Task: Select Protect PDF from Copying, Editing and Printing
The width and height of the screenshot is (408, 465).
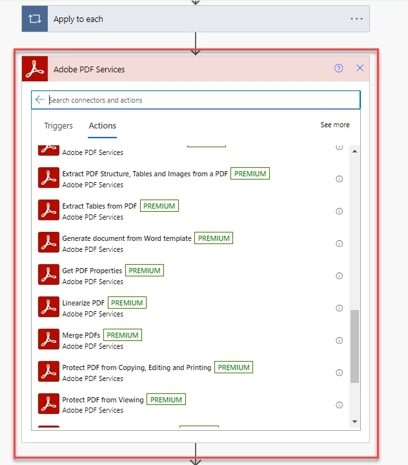Action: click(x=190, y=373)
